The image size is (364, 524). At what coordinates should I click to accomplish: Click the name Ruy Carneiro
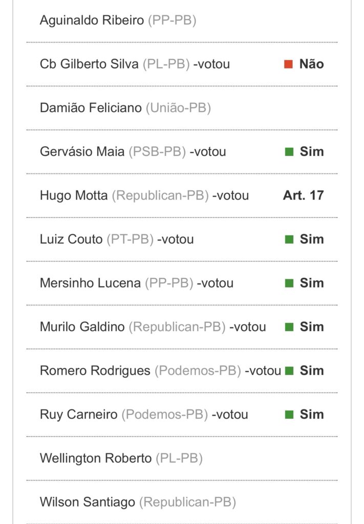pyautogui.click(x=78, y=414)
